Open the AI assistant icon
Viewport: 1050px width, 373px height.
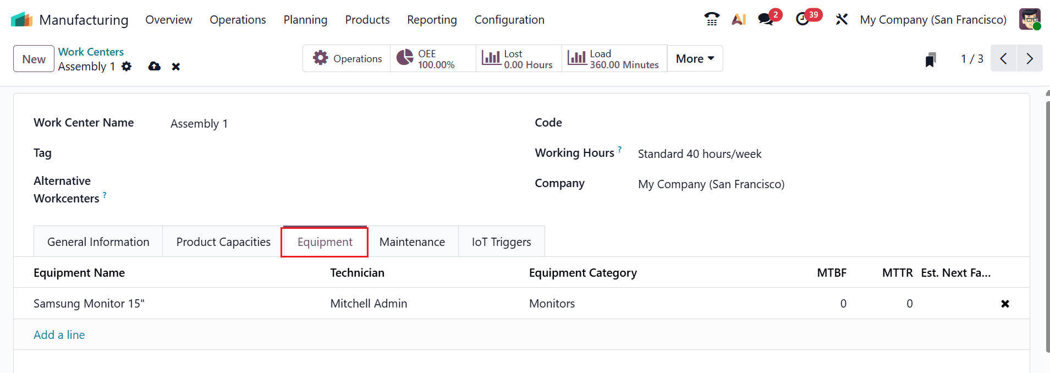click(739, 20)
